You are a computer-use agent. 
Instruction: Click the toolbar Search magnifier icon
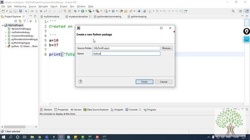[x=233, y=11]
